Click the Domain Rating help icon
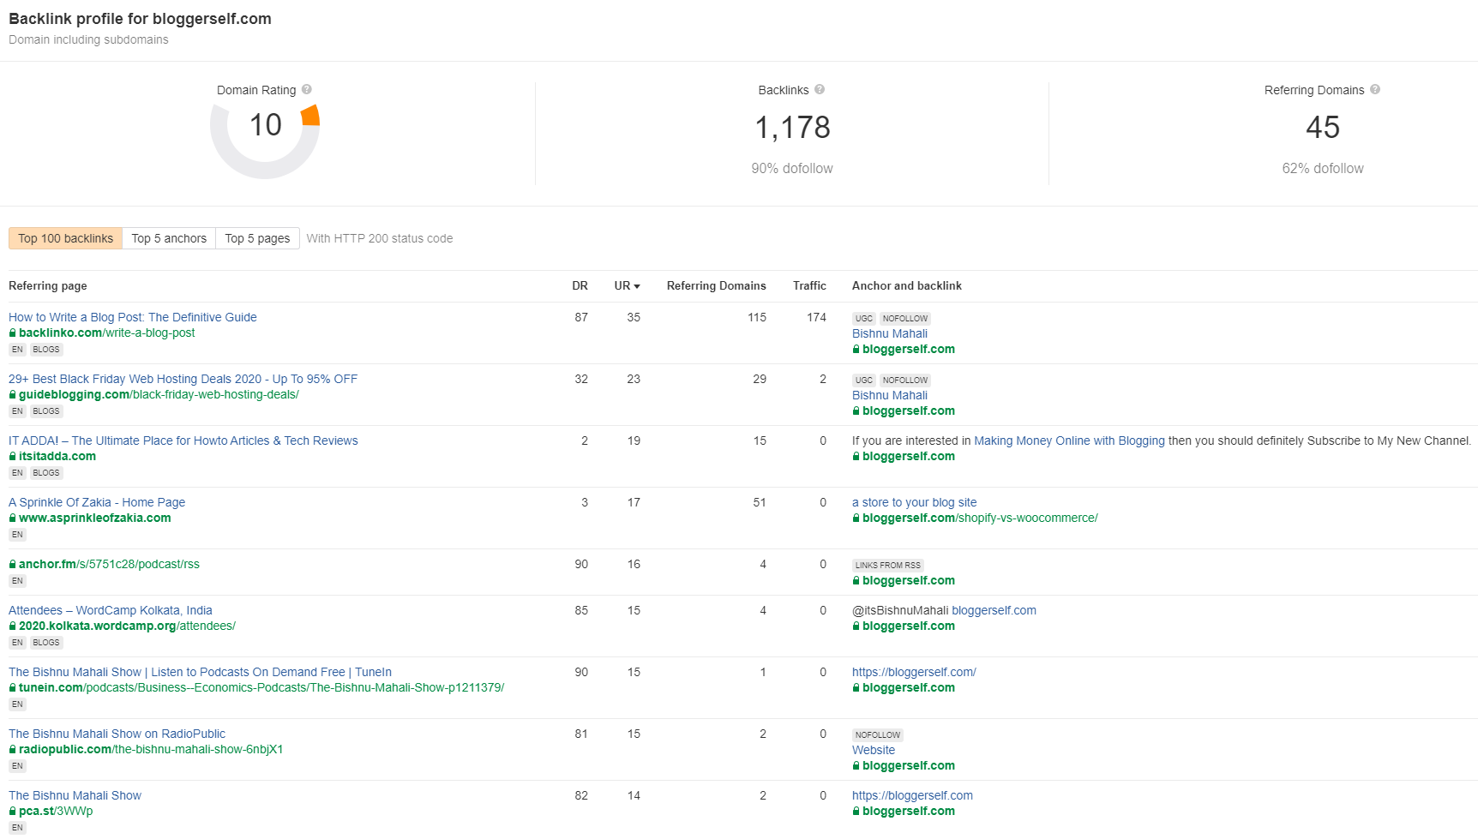 (x=307, y=89)
